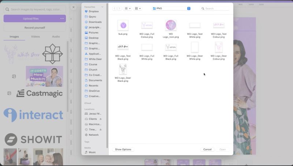The width and height of the screenshot is (293, 166).
Task: Click Show Options button
Action: tap(123, 150)
